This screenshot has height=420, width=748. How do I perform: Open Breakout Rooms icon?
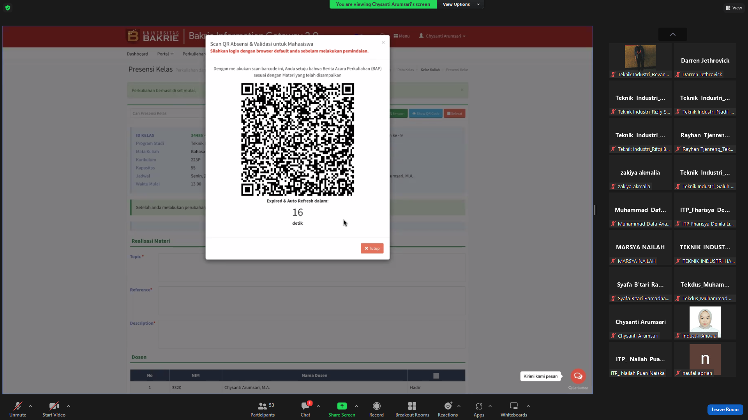[412, 406]
